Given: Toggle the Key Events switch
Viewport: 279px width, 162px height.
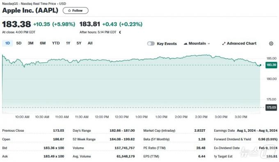Looking at the screenshot, I should pyautogui.click(x=151, y=43).
